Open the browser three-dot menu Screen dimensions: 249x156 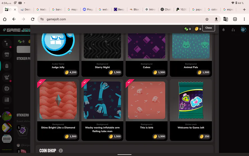[x=244, y=19]
